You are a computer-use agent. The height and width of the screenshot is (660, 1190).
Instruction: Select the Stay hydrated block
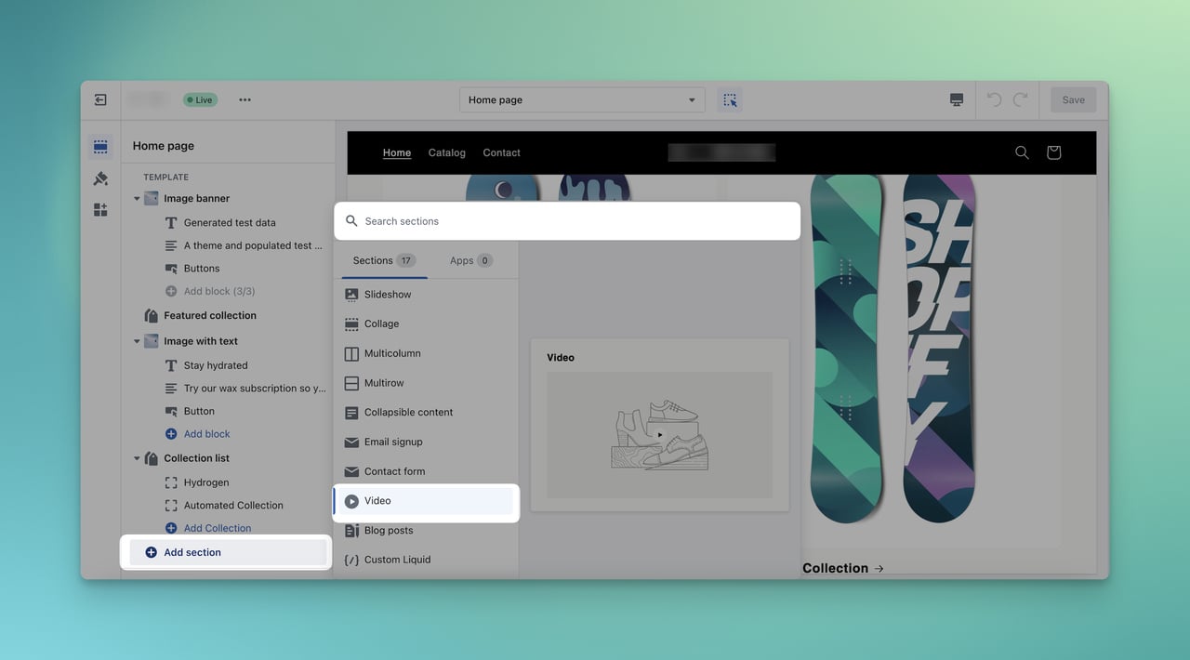[216, 365]
